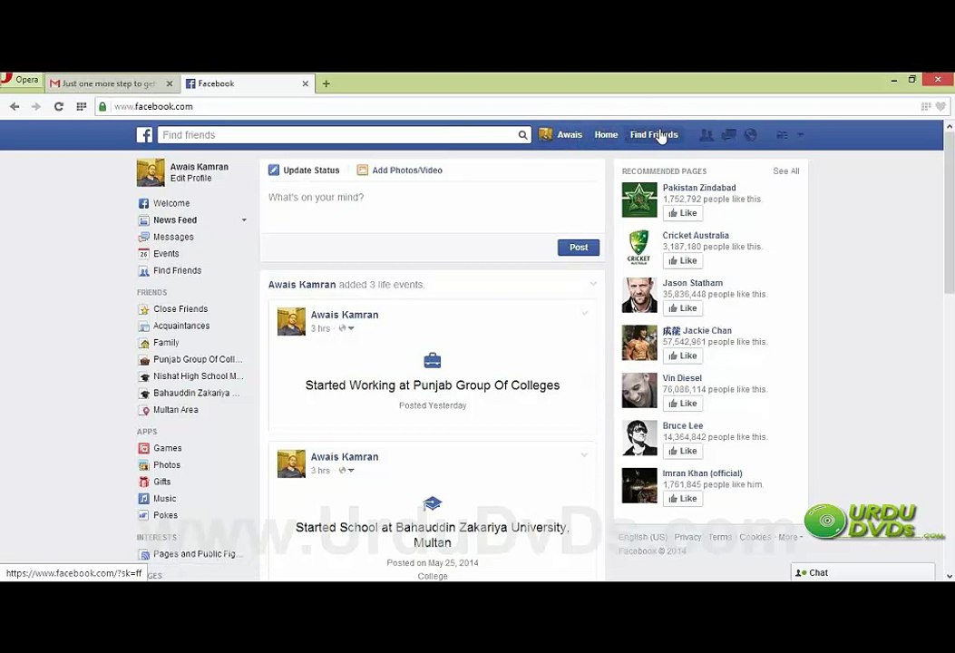This screenshot has height=653, width=955.
Task: Click the Update Status pencil icon
Action: 274,170
